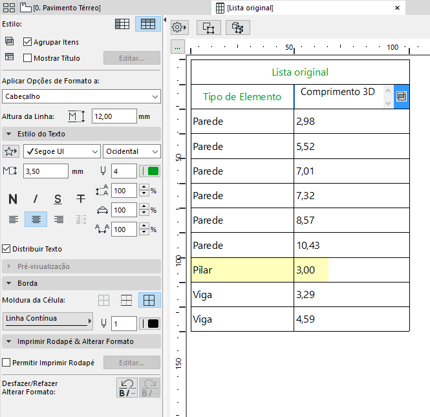Enable Mostrar Título checkbox
430x417 pixels.
click(x=27, y=58)
